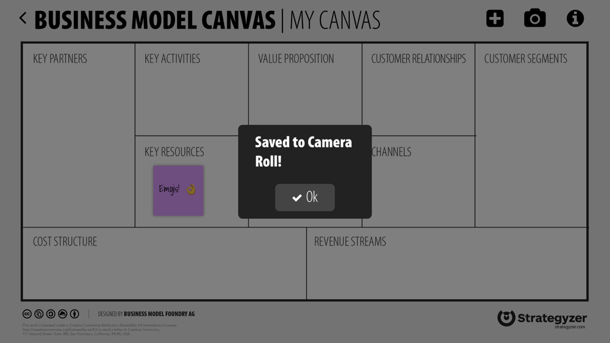610x343 pixels.
Task: Click the My Canvas title text
Action: click(x=335, y=20)
